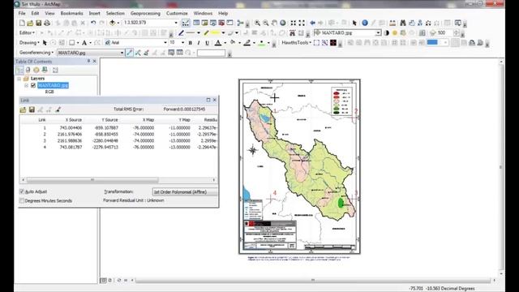
Task: Load links from file in Link window
Action: coord(23,109)
